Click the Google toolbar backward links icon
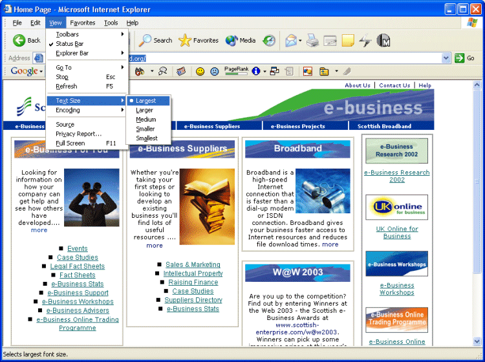The width and height of the screenshot is (485, 362). pos(274,71)
